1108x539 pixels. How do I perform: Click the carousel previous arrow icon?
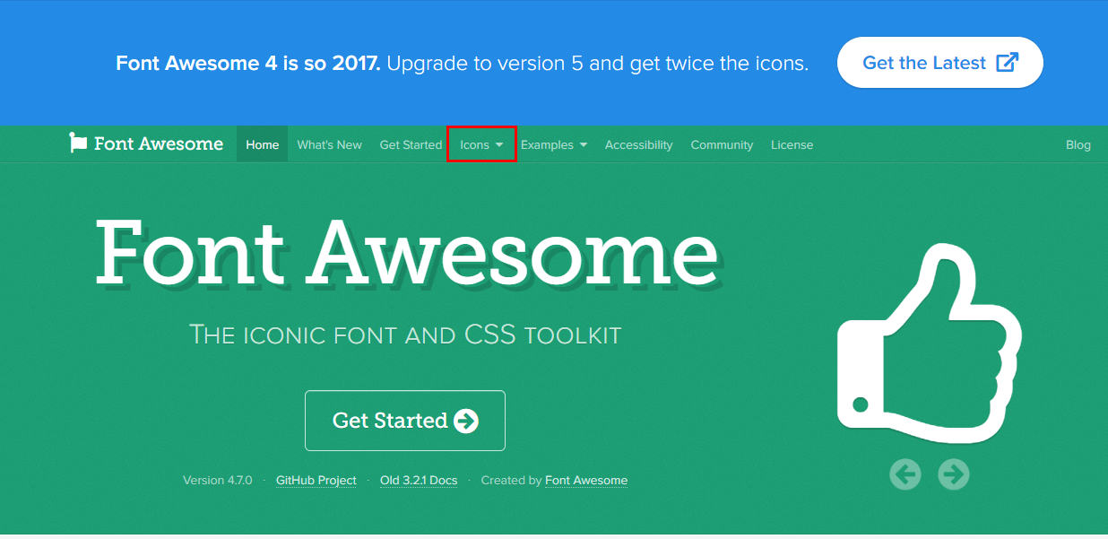905,474
